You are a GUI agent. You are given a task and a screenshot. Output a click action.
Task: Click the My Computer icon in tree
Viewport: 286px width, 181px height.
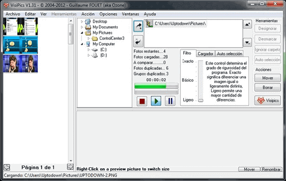point(88,44)
